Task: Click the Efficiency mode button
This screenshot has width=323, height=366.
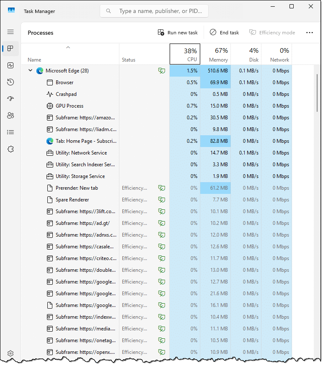Action: tap(272, 33)
